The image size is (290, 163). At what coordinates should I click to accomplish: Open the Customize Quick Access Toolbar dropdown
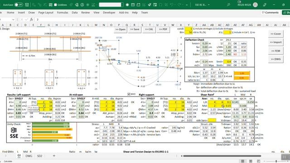pos(187,5)
